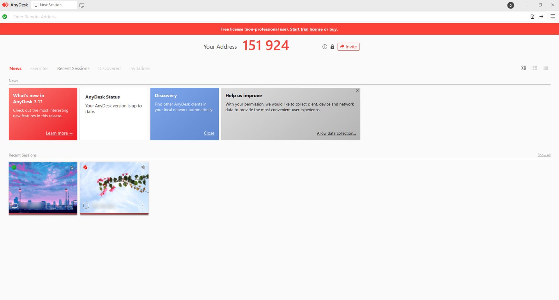559x300 pixels.
Task: Open a new tab with the monitor-plus icon
Action: point(82,5)
